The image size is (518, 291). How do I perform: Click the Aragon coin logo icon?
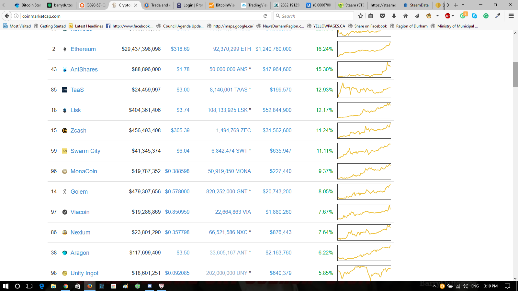click(65, 253)
